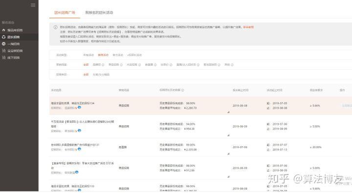Open activity titled ending 目标134
Screen dimensions: 352x193
[x=72, y=103]
